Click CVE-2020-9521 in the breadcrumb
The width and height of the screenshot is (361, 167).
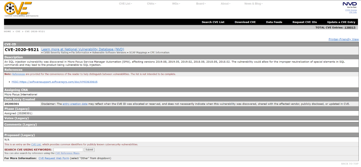click(x=35, y=31)
